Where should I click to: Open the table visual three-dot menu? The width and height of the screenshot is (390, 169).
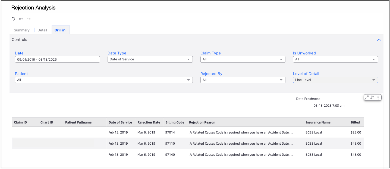(x=378, y=97)
